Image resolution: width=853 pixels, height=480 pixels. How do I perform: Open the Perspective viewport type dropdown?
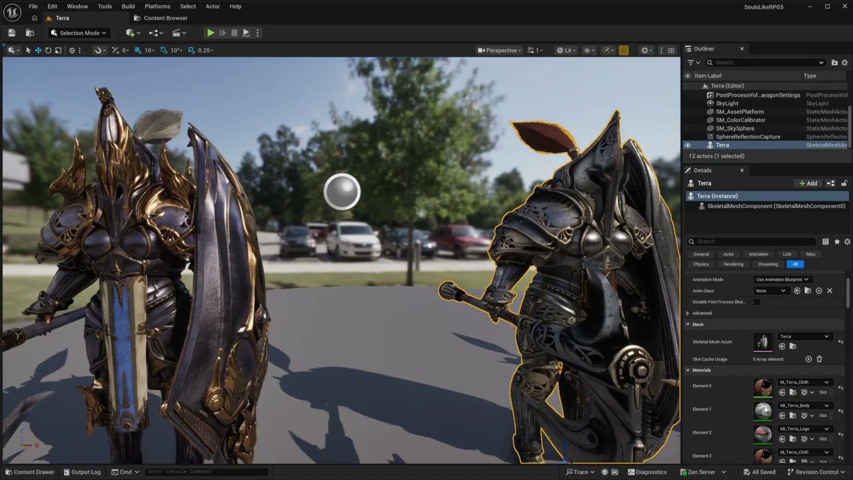[x=500, y=50]
